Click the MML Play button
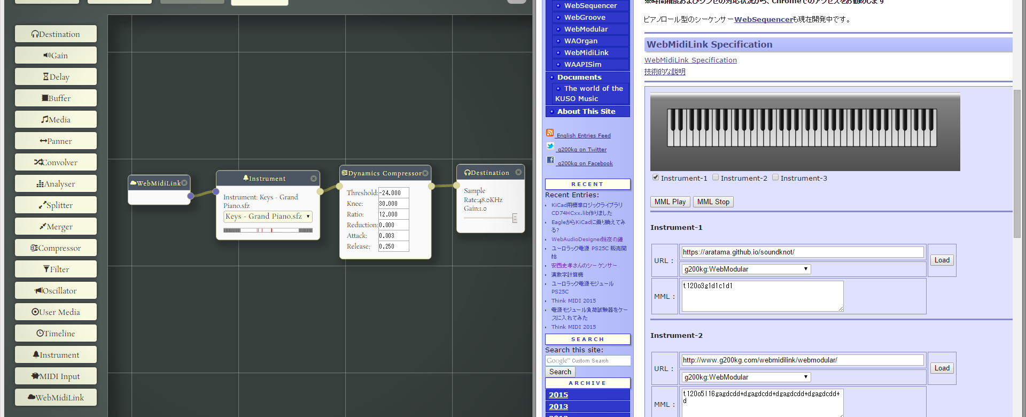The height and width of the screenshot is (417, 1026). (670, 202)
